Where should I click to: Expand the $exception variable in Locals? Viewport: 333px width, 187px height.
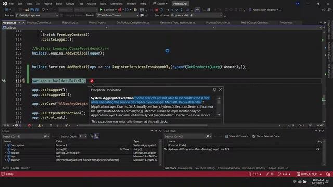point(5,145)
